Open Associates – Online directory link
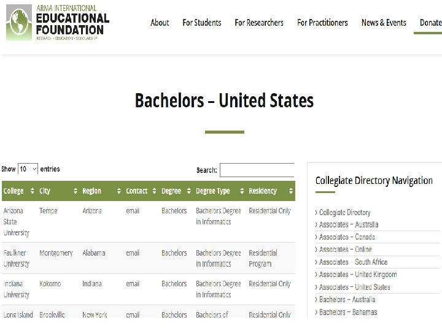This screenshot has height=331, width=442. [x=345, y=249]
